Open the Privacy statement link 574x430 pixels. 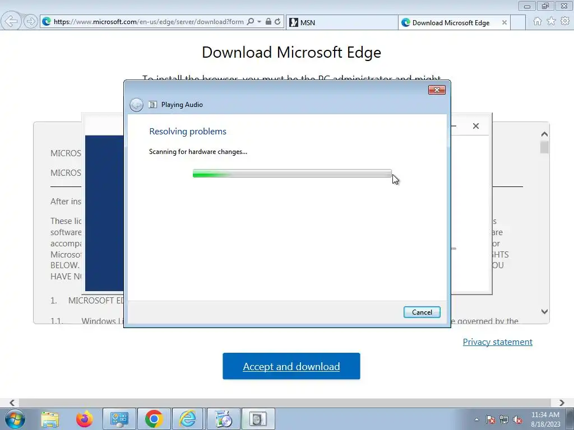[498, 342]
